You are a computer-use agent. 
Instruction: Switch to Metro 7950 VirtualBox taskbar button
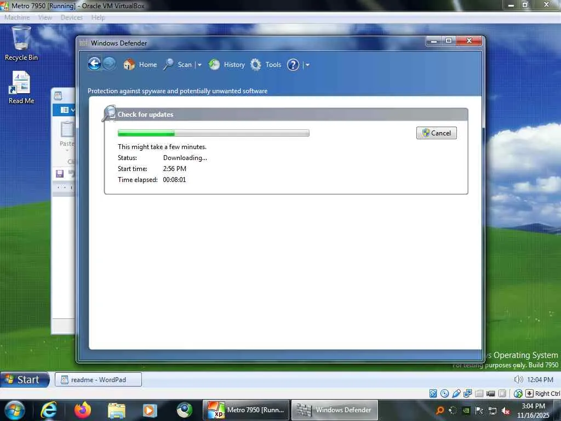247,410
